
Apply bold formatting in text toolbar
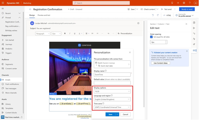[x=65, y=34]
